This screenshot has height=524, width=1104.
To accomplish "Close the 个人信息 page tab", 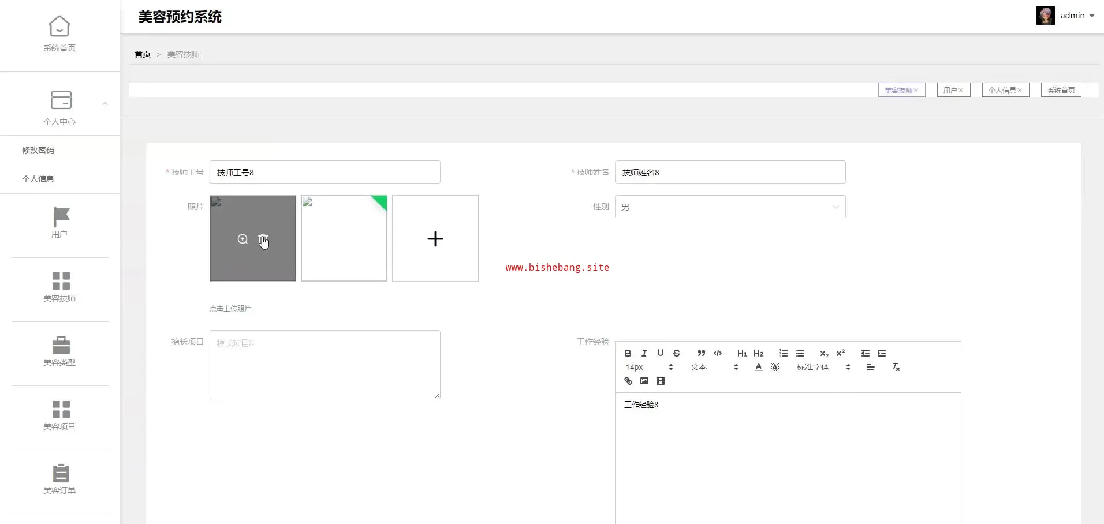I will [x=1020, y=91].
